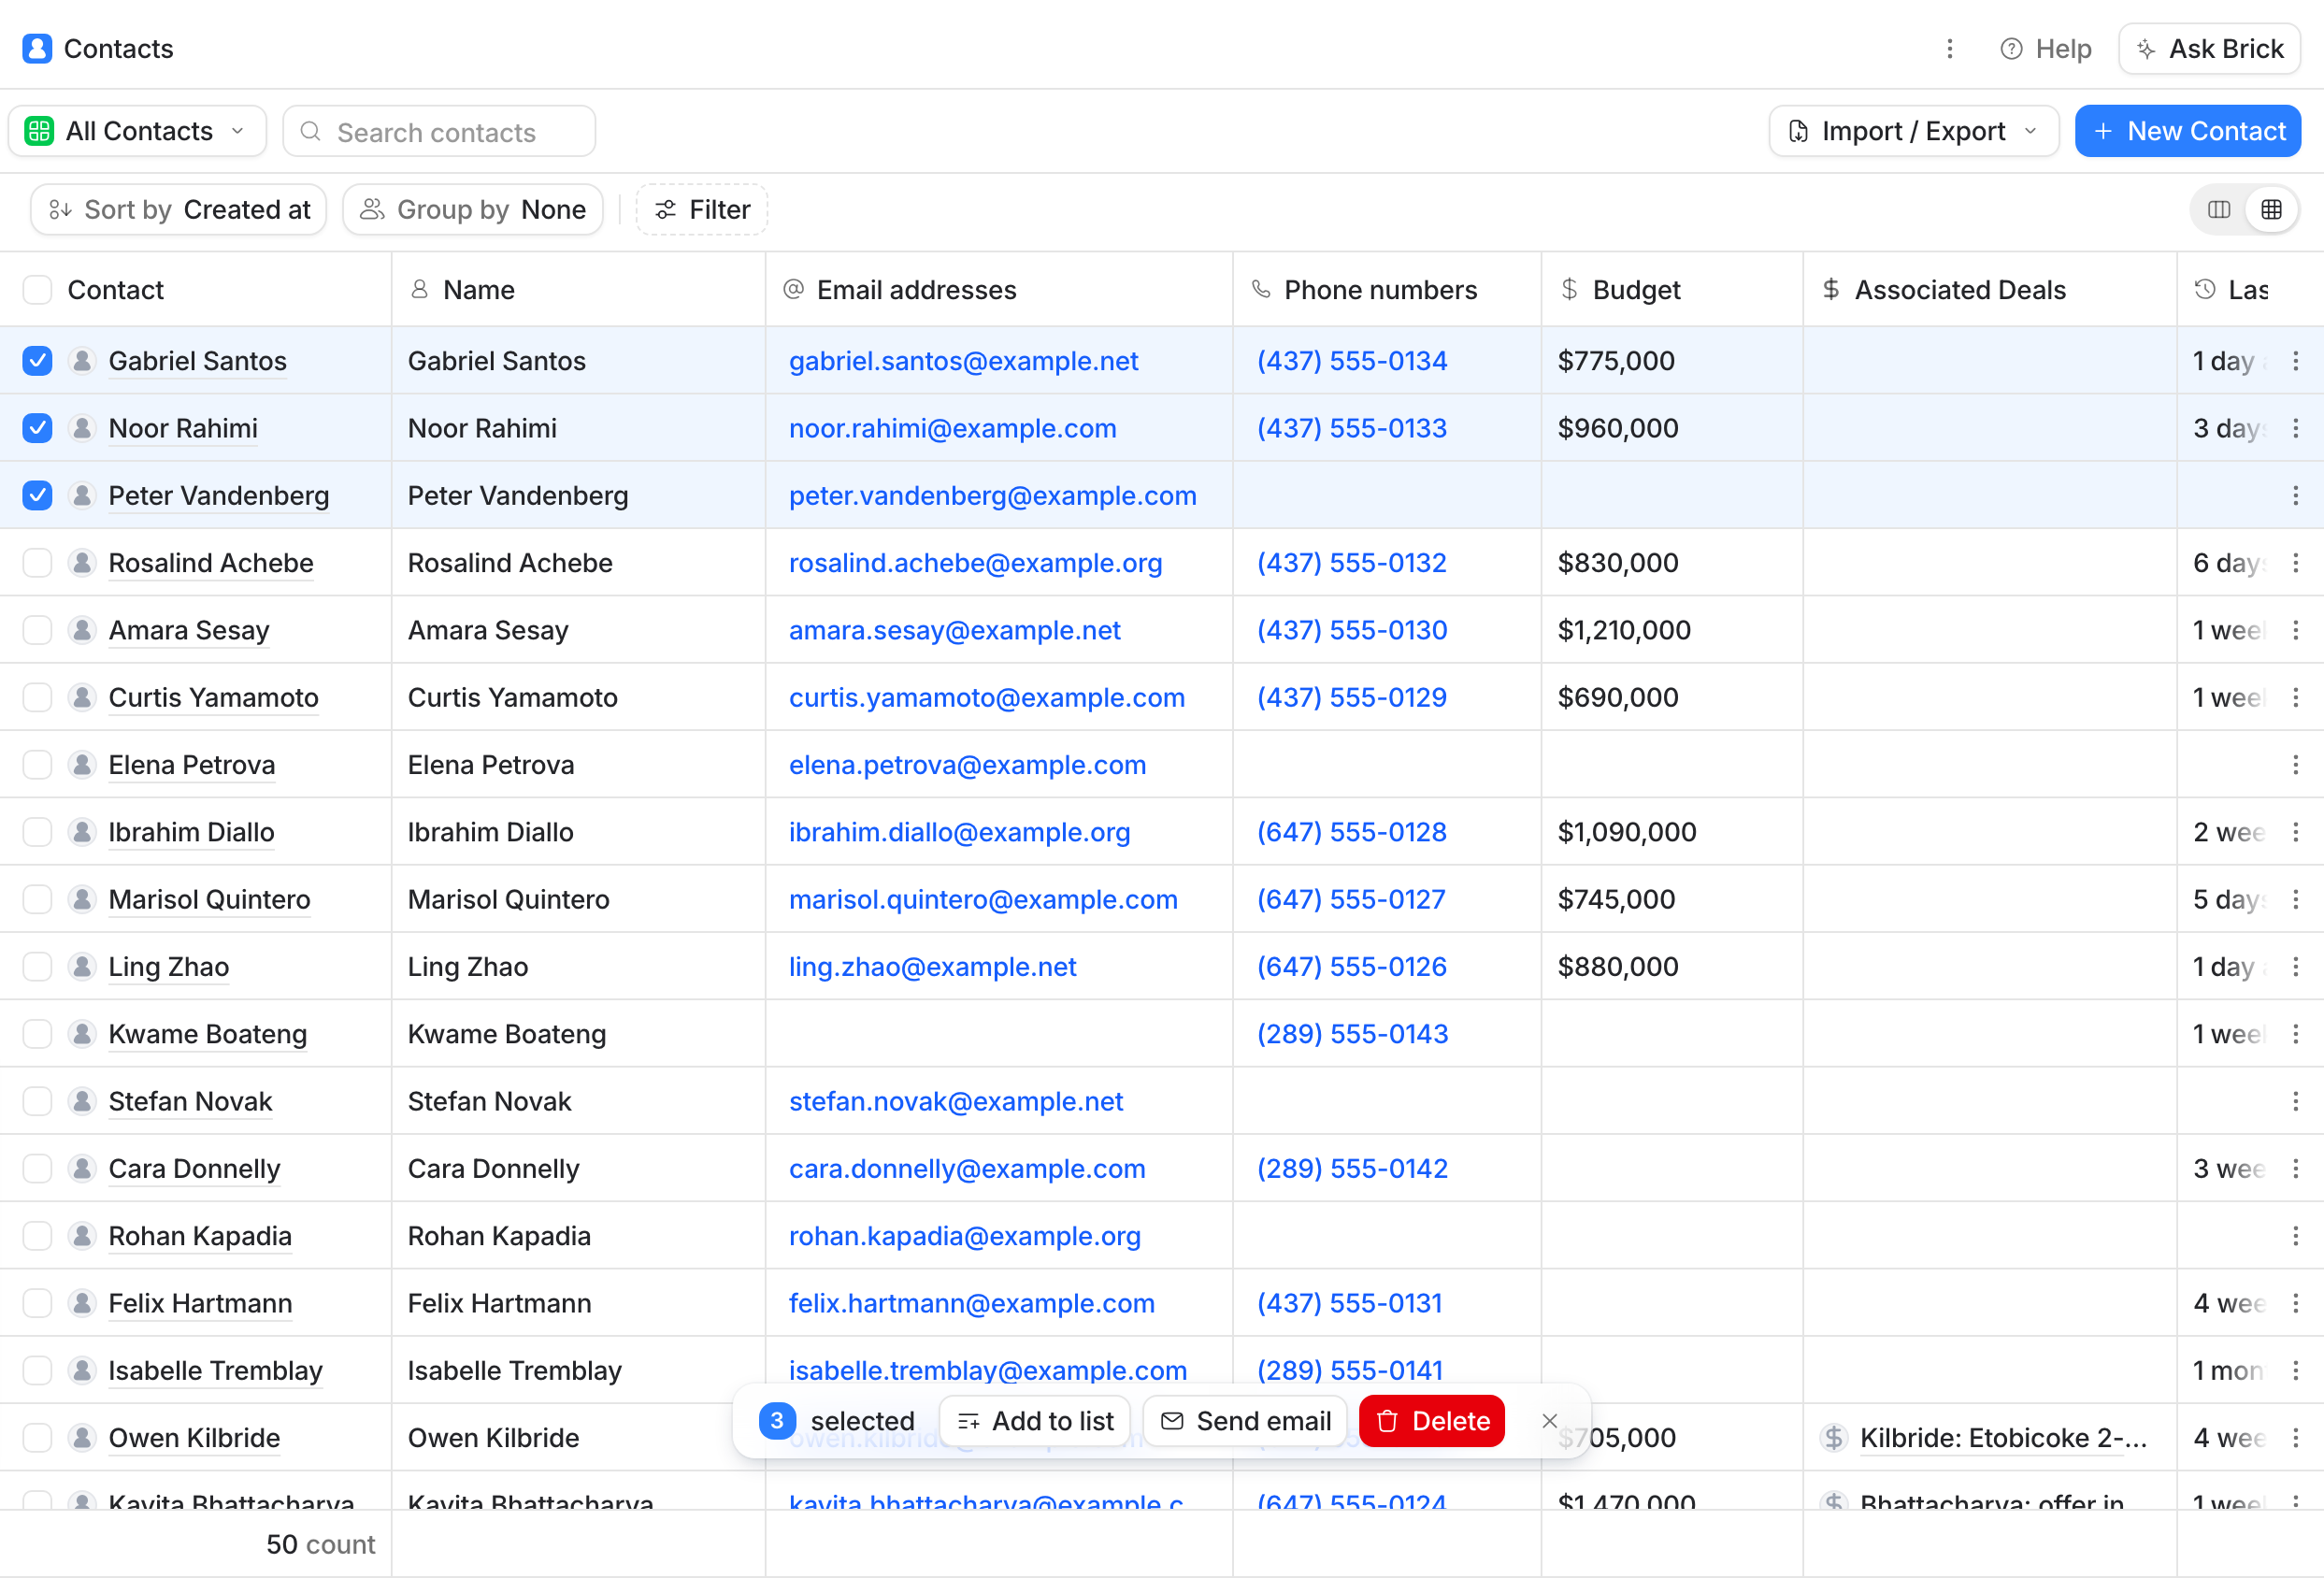
Task: Open the All Contacts view dropdown
Action: tap(137, 131)
